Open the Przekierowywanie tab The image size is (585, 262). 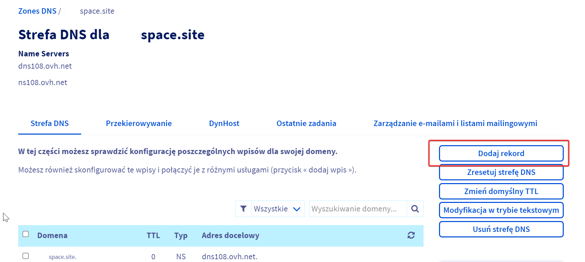coord(139,123)
